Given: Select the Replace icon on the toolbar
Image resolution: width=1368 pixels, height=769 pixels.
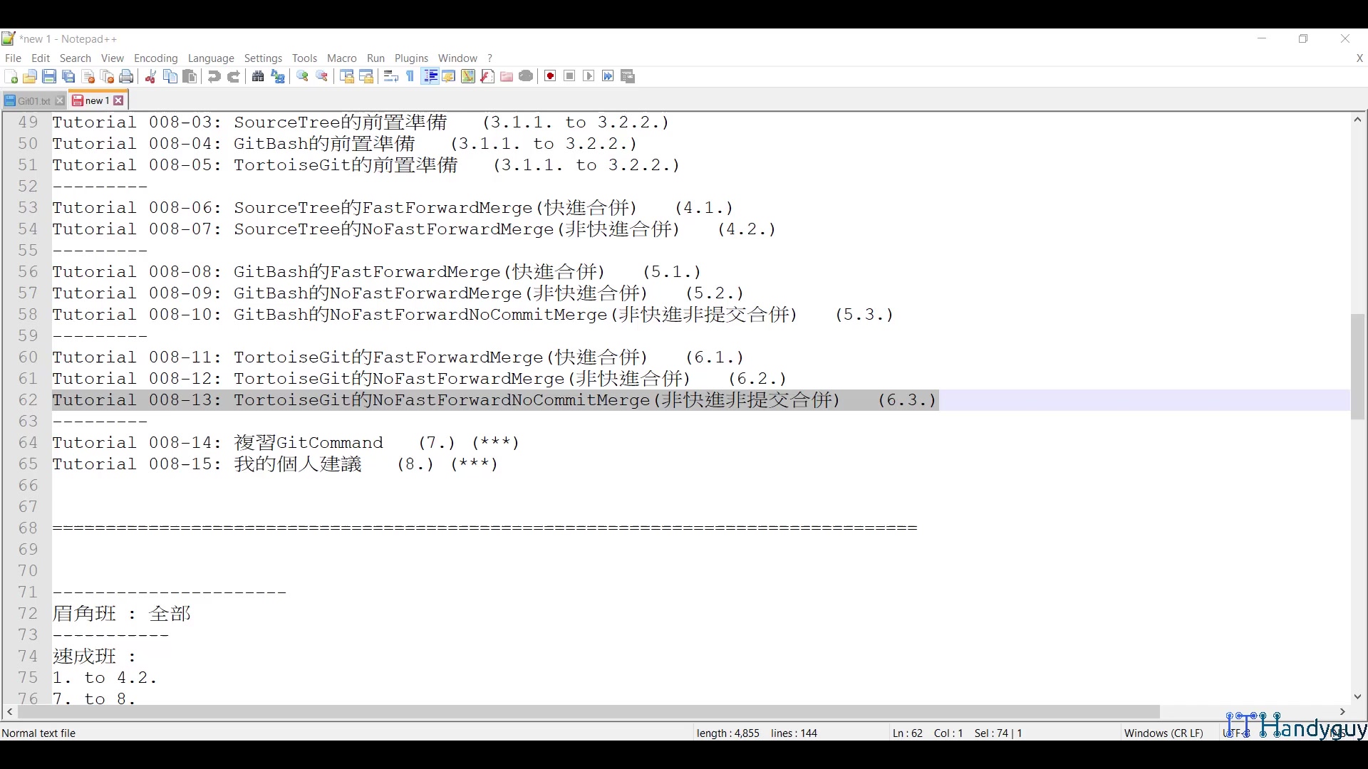Looking at the screenshot, I should [x=277, y=76].
